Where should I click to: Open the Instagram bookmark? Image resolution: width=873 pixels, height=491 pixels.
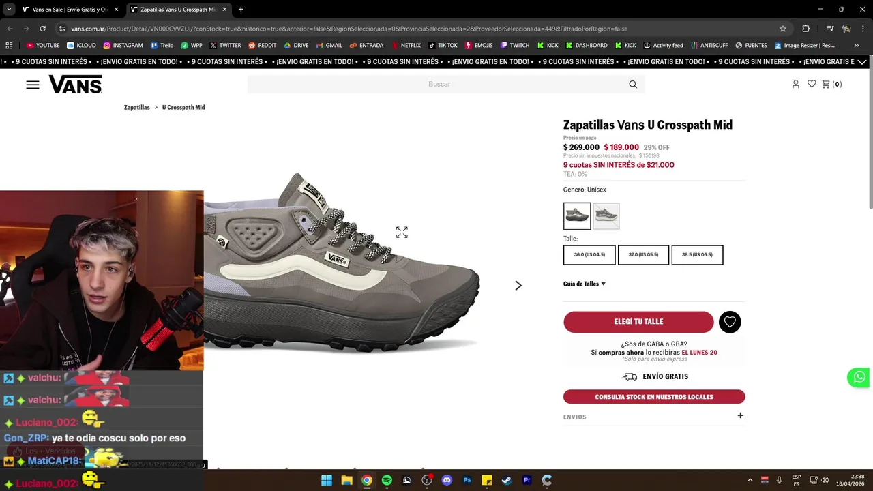[x=123, y=46]
